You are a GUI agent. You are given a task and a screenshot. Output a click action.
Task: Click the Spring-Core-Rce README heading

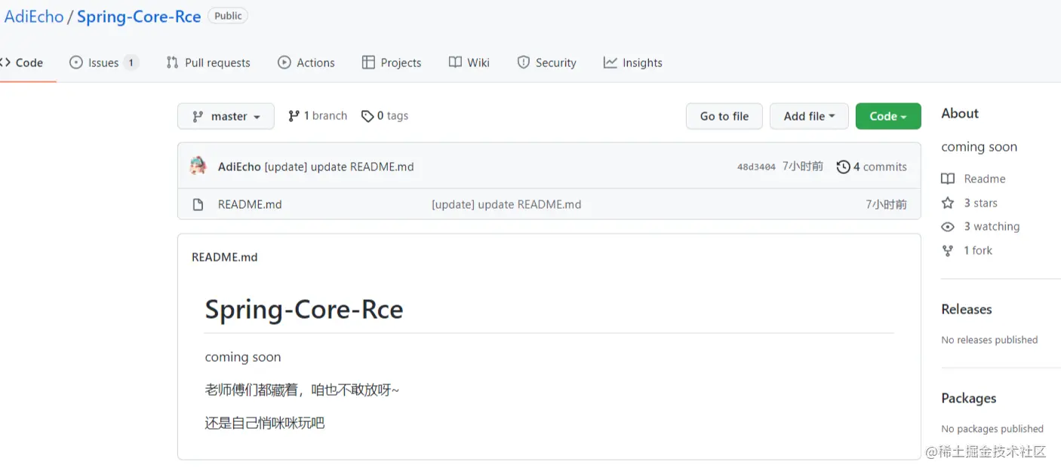(x=304, y=310)
